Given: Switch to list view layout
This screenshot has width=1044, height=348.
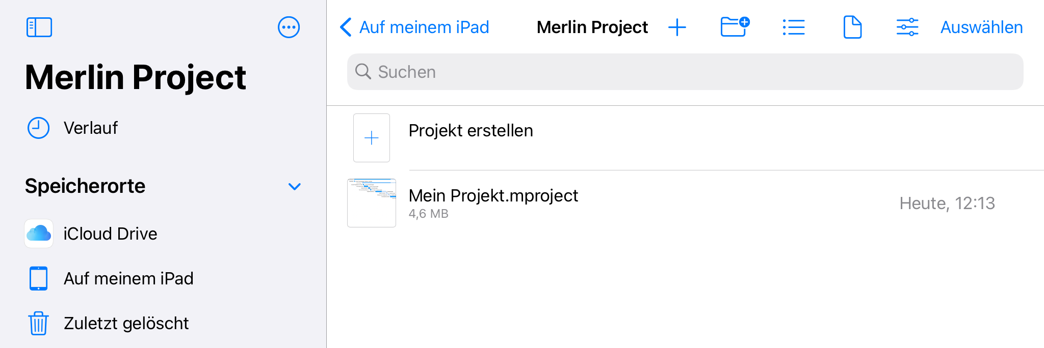Looking at the screenshot, I should 794,27.
